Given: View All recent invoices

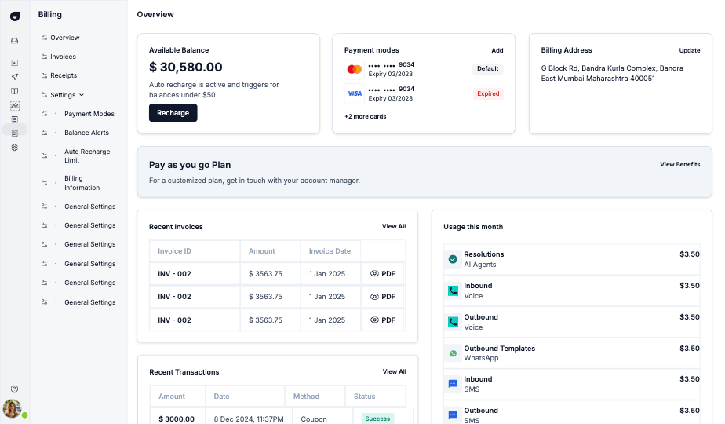Looking at the screenshot, I should (394, 226).
